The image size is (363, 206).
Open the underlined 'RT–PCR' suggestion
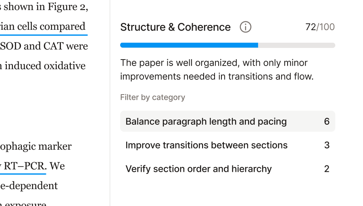tap(24, 166)
